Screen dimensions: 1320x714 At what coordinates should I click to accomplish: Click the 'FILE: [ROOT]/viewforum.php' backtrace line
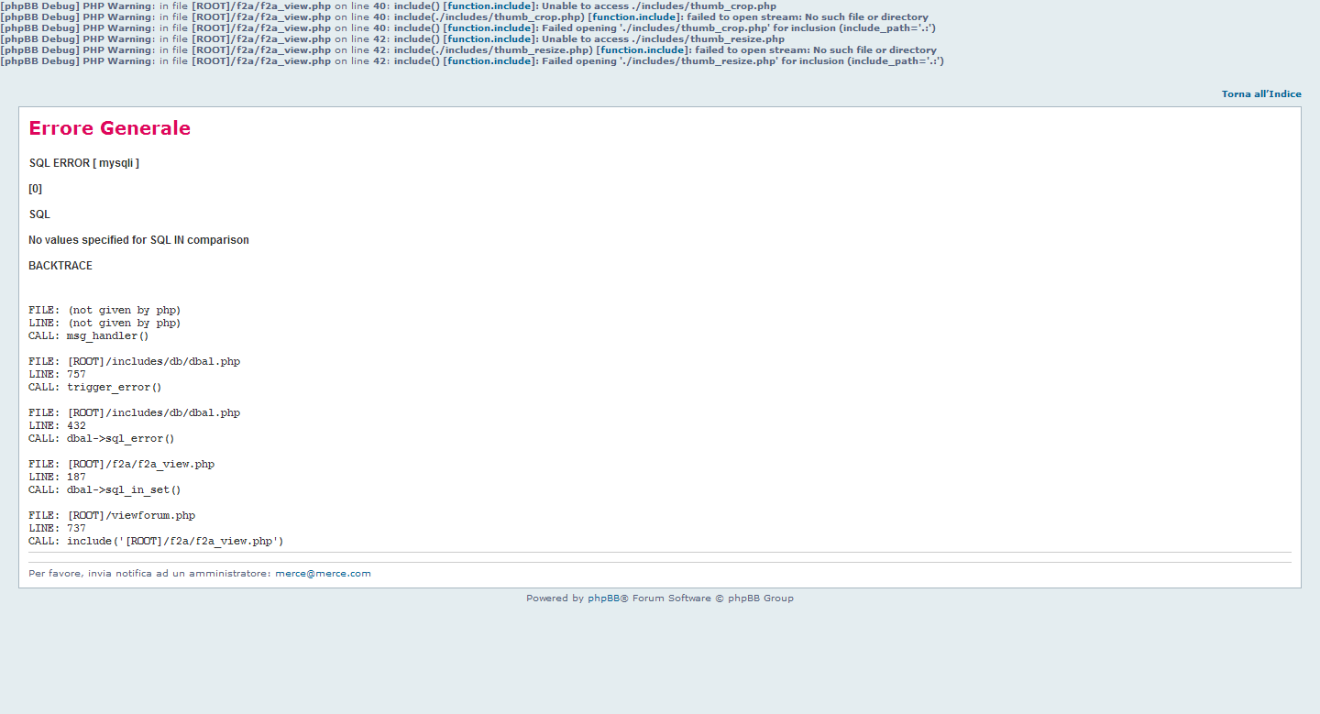click(112, 516)
